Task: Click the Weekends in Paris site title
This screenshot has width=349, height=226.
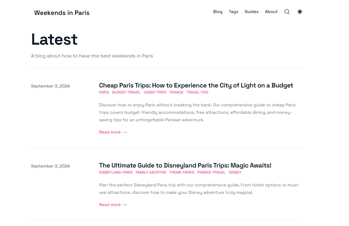Action: point(62,13)
